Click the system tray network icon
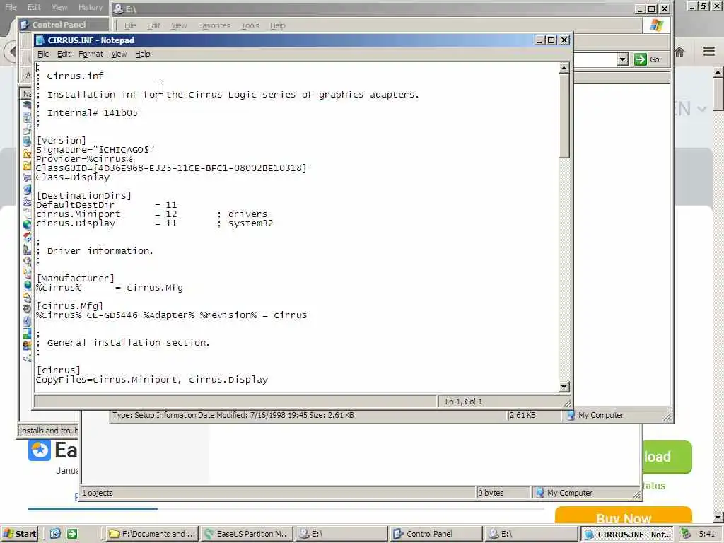 pos(687,534)
